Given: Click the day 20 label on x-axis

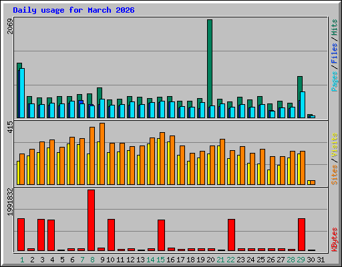Looking at the screenshot, I should pos(210,260).
